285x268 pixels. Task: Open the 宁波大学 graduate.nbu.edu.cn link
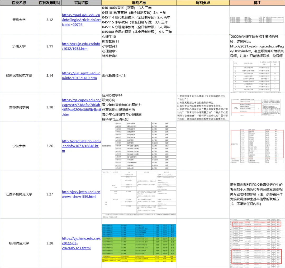pos(81,146)
